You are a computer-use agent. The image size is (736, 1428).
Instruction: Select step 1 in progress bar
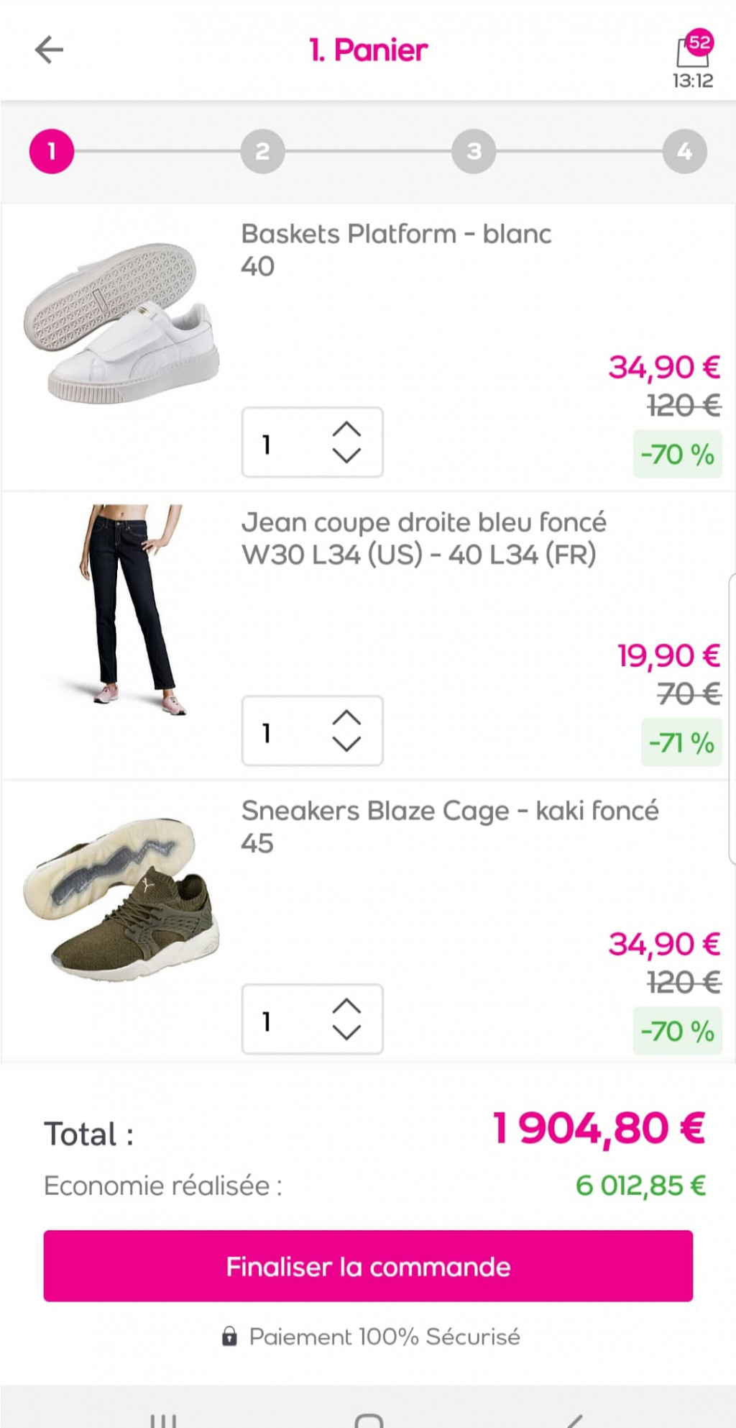[x=52, y=151]
